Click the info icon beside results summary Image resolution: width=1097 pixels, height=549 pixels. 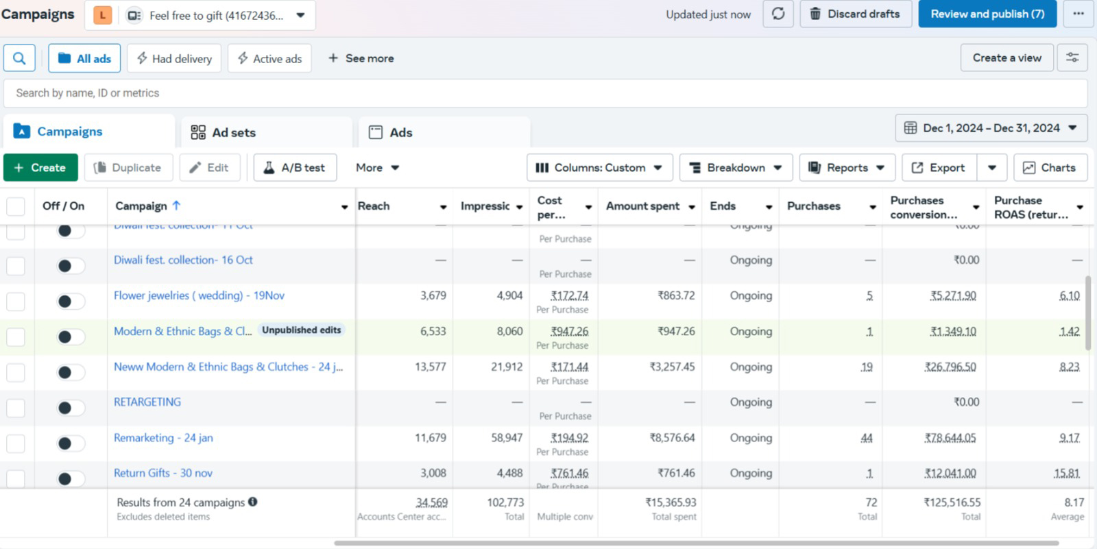pos(253,502)
